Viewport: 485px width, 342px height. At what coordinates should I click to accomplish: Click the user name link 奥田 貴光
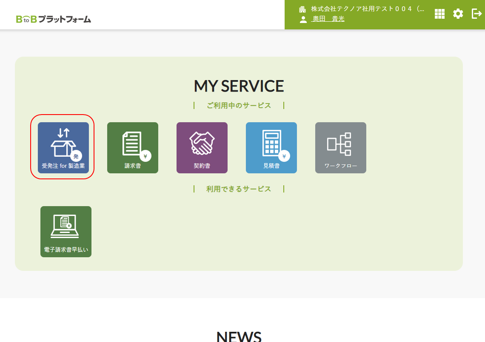(328, 19)
